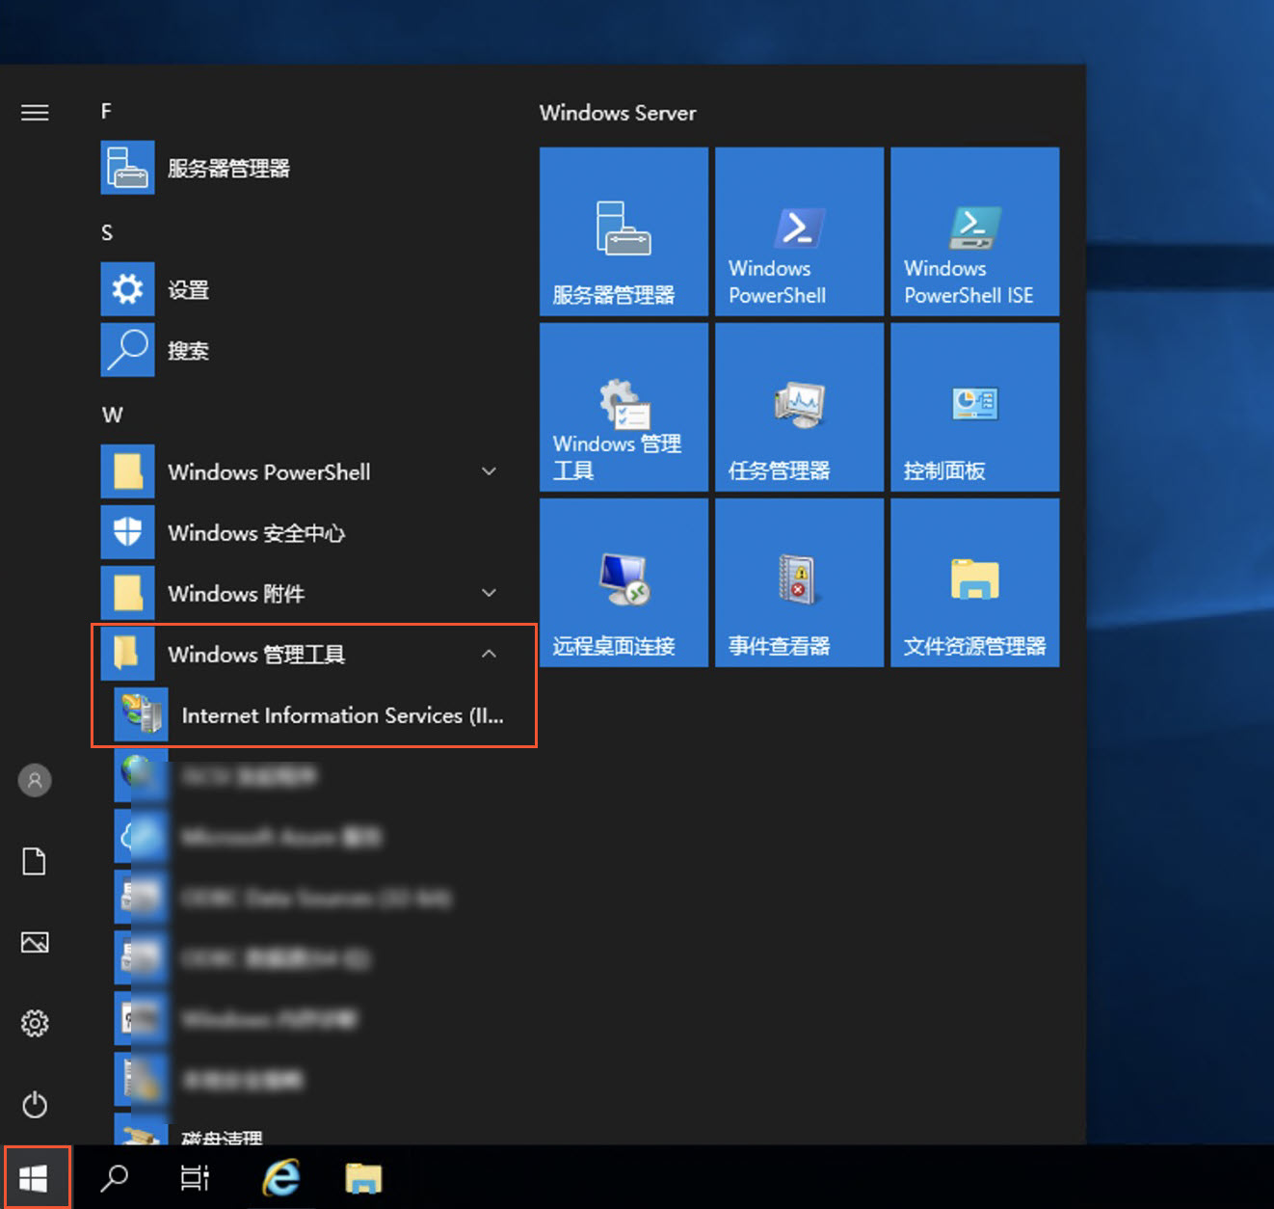Screen dimensions: 1274x1209
Task: Click the Windows 附件 folder entry
Action: 299,593
